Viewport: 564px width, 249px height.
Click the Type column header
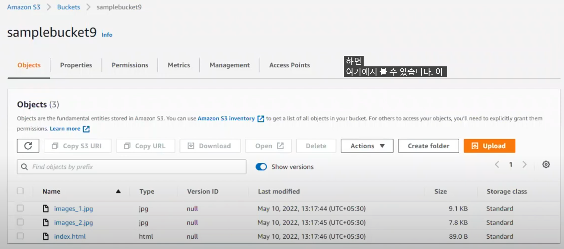[147, 191]
